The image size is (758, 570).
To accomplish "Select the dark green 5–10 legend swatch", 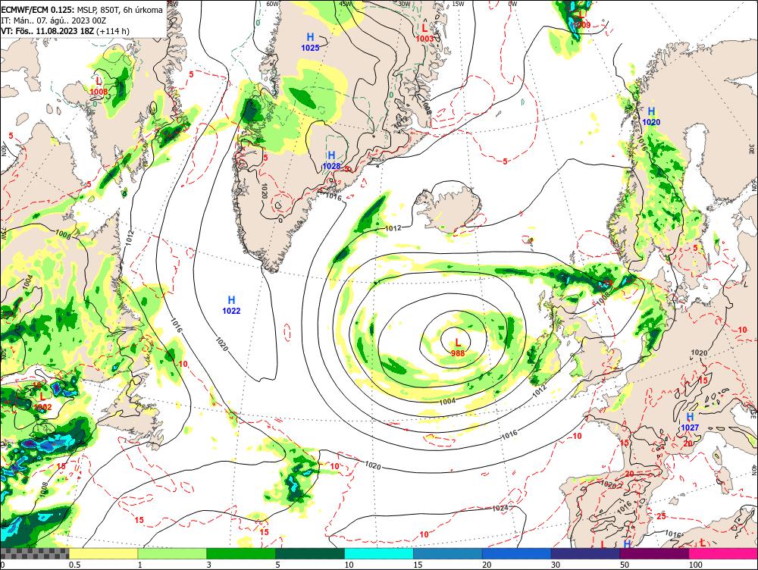I will coord(310,553).
